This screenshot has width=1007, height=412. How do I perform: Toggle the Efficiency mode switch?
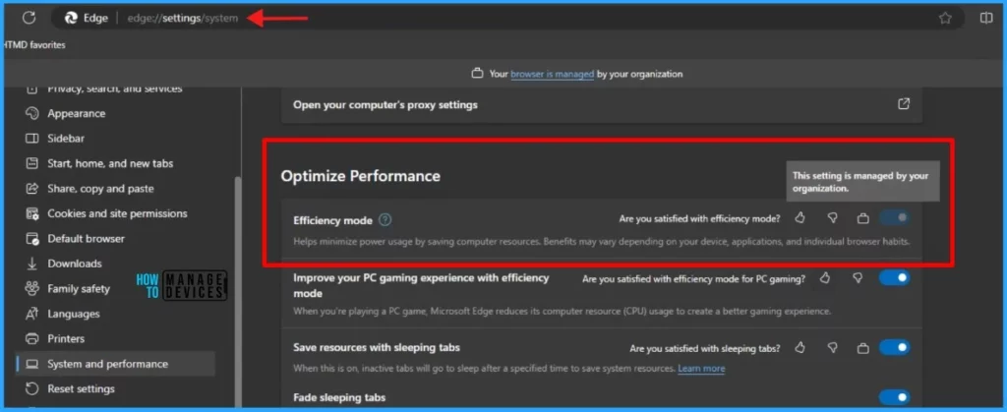(x=894, y=218)
